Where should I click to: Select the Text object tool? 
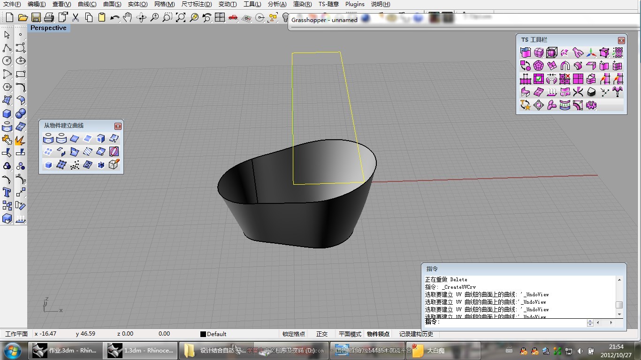point(7,192)
